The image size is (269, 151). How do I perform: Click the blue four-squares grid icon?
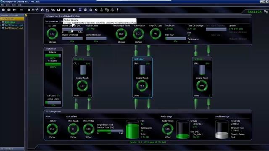coord(80,10)
